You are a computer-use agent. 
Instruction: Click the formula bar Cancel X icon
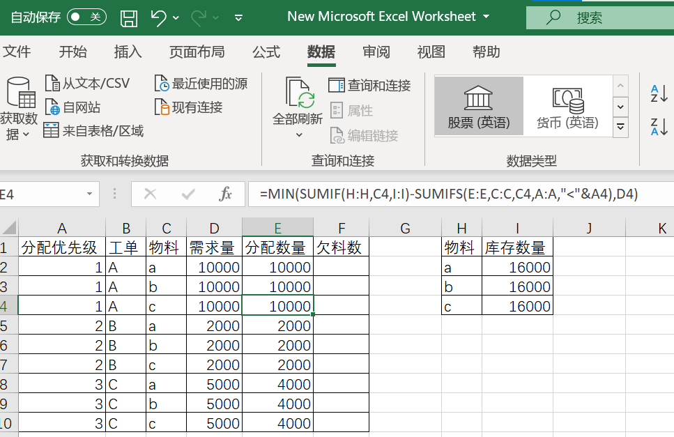[x=150, y=194]
